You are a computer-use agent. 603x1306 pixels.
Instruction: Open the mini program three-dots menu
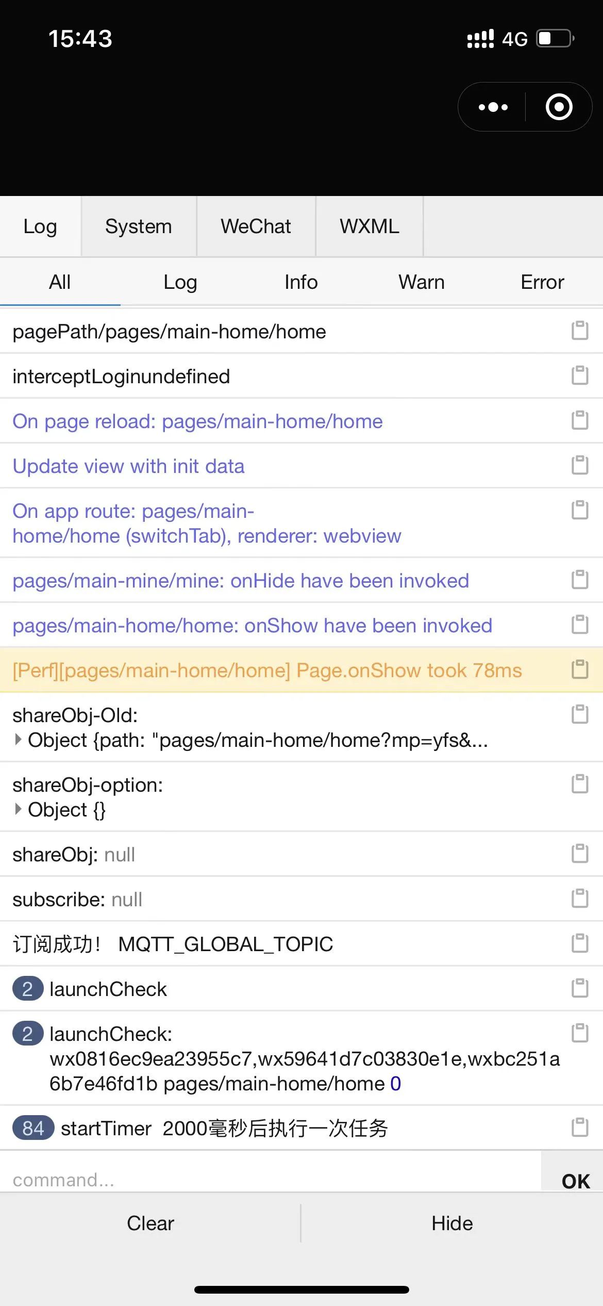[x=493, y=107]
